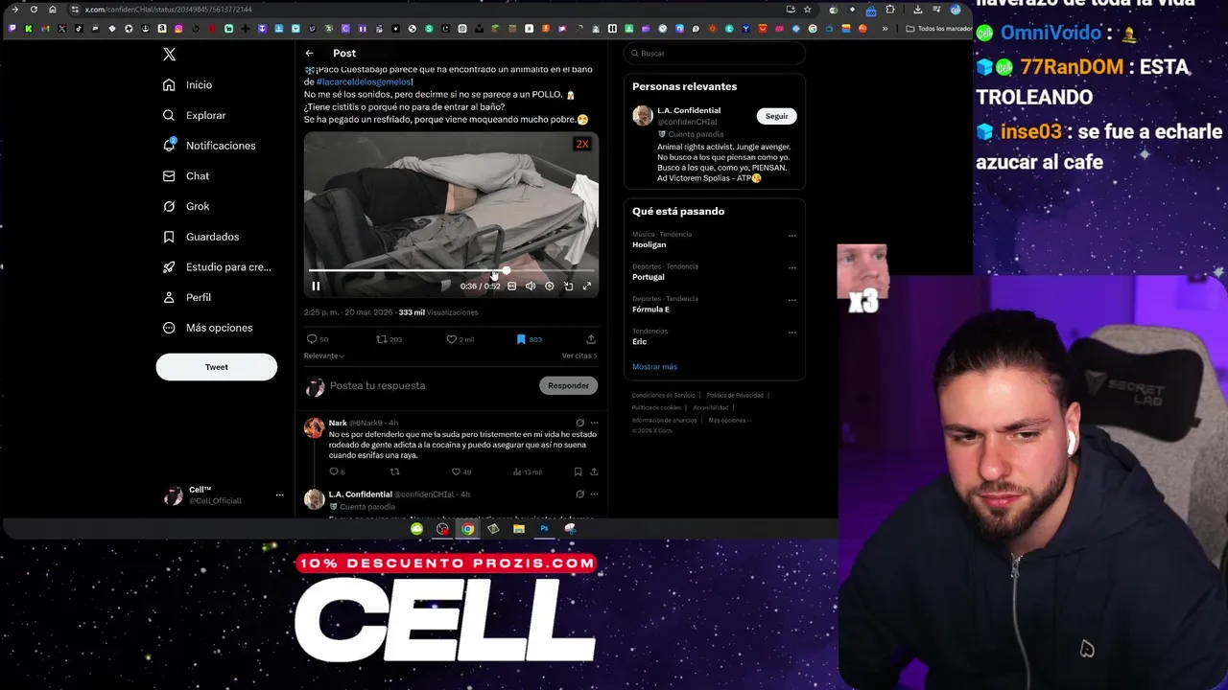Open account menu dots beside Cell™
Viewport: 1228px width, 690px height.
(279, 495)
